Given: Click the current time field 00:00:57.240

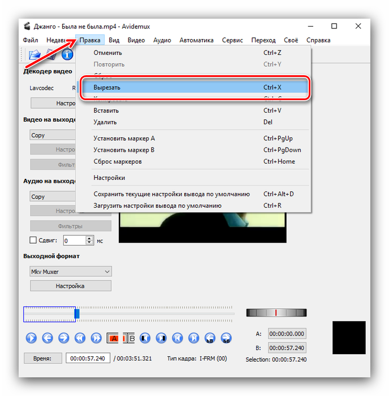Looking at the screenshot, I should click(88, 358).
